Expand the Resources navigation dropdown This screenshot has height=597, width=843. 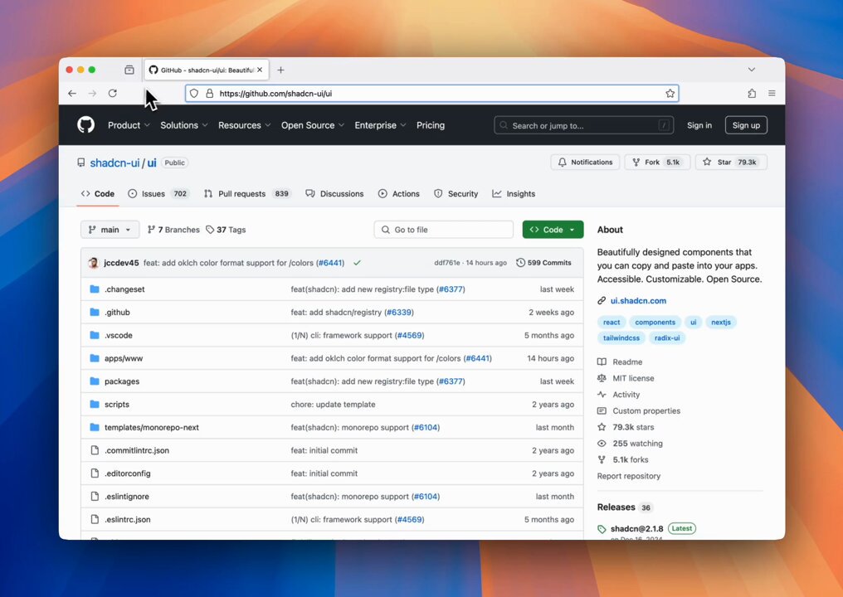pyautogui.click(x=244, y=125)
